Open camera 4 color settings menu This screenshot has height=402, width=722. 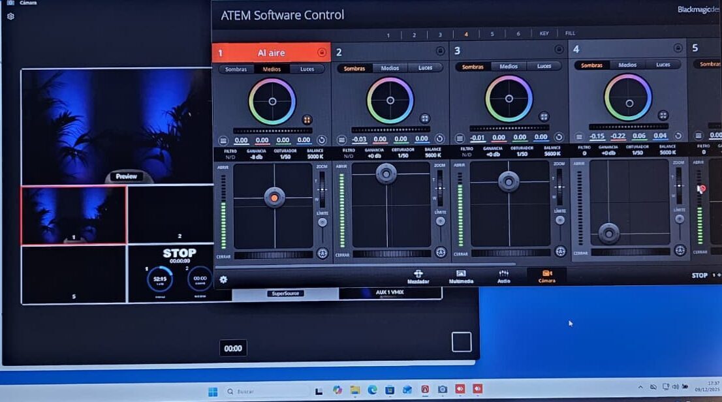click(x=579, y=137)
